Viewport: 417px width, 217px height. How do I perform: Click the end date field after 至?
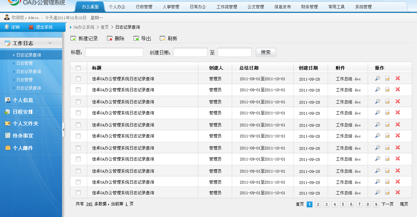point(235,52)
